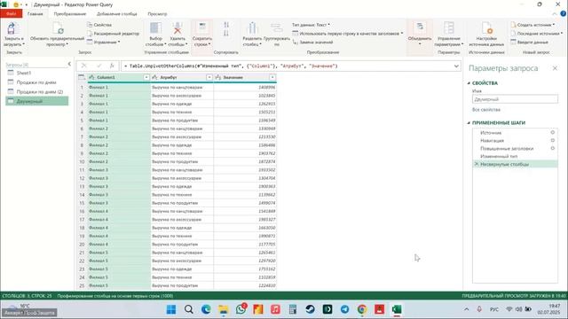Switch to the Добавление столбца tab

(x=116, y=14)
